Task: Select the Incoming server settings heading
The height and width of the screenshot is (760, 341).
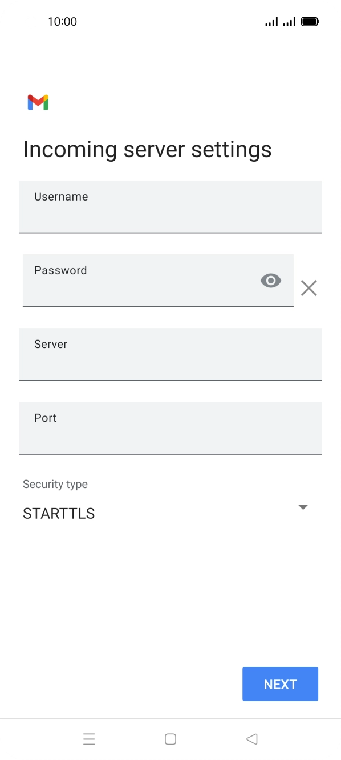Action: click(x=148, y=149)
